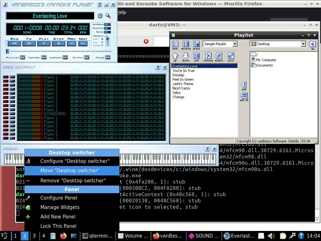The height and width of the screenshot is (241, 321).
Task: Switch to desktop 3 in the taskbar
Action: 34,236
